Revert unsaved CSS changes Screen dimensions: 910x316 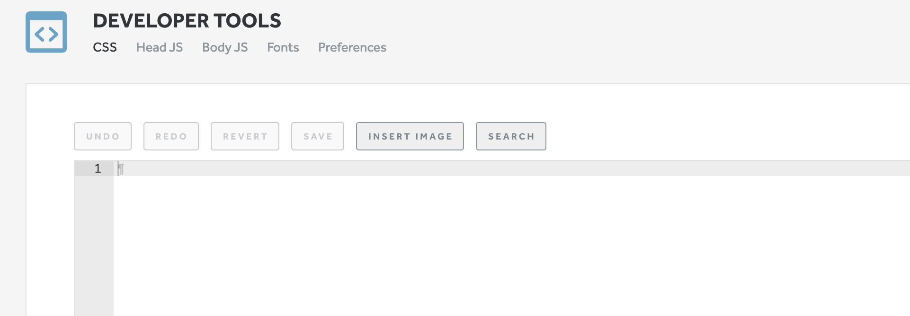[245, 136]
